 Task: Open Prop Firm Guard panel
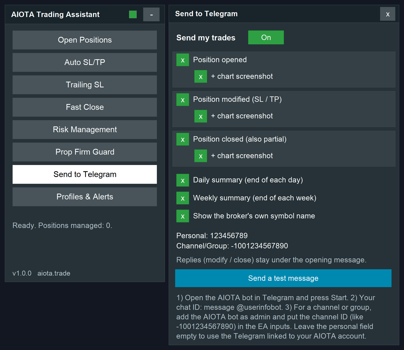85,152
